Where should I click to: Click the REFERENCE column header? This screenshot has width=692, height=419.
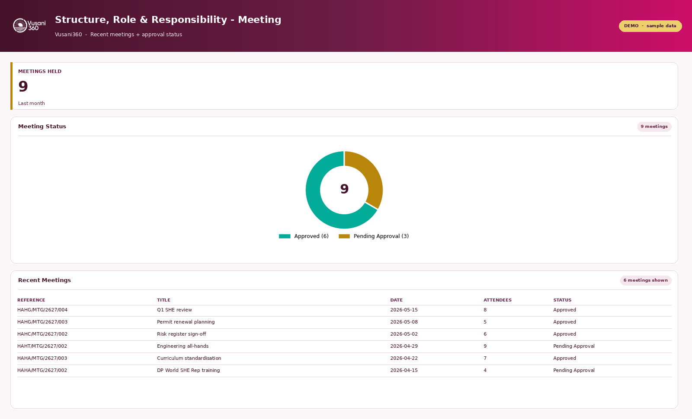[31, 300]
